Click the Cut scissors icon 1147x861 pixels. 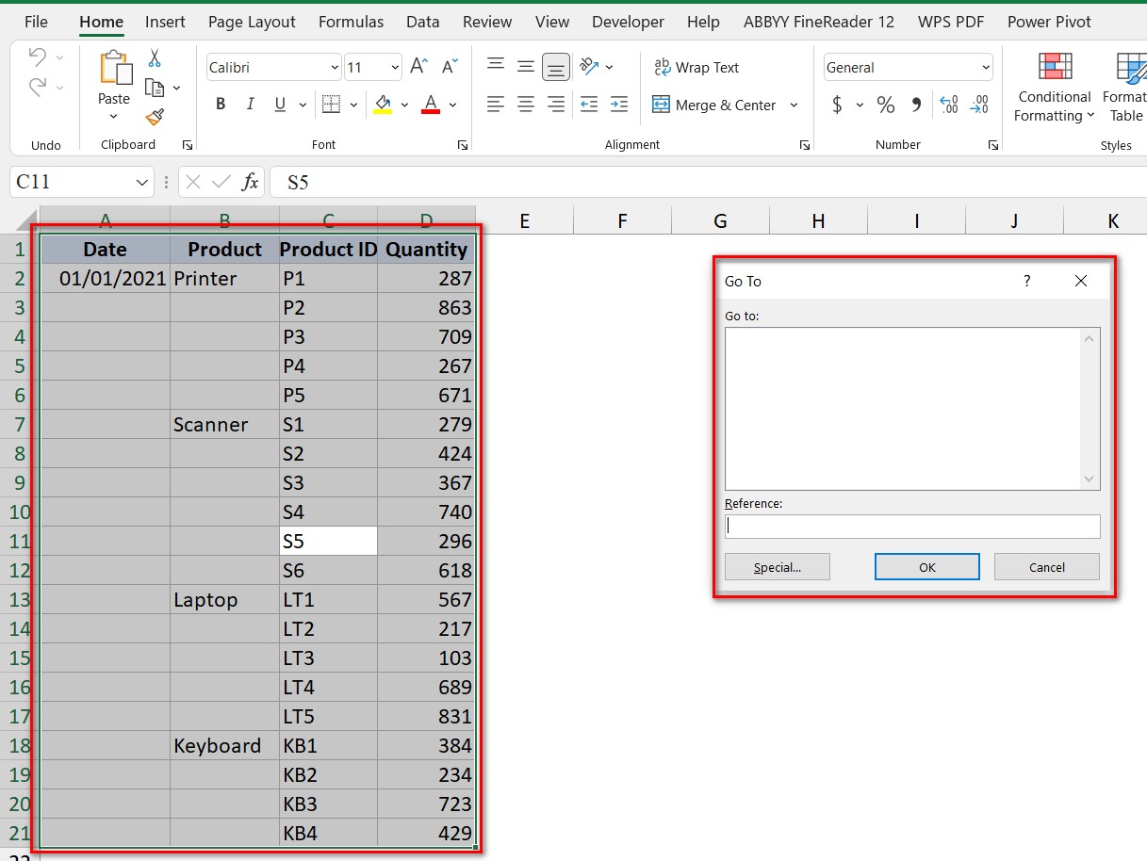pos(156,58)
